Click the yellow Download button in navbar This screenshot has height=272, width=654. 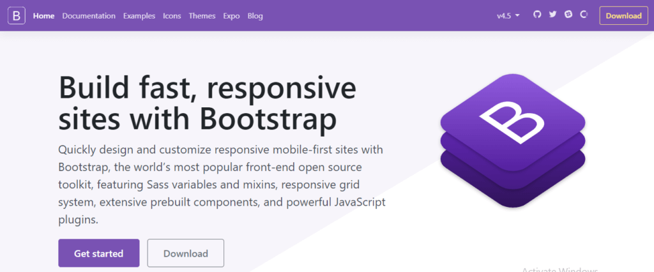click(623, 16)
